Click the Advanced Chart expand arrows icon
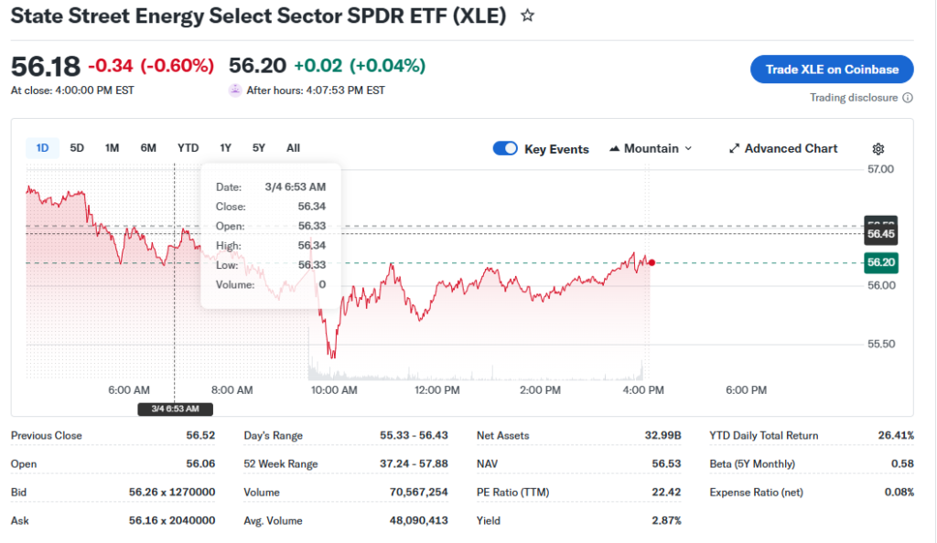 point(734,149)
